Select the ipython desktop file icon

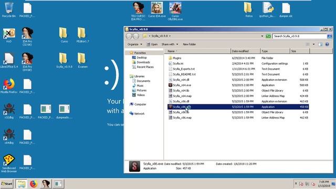267,10
